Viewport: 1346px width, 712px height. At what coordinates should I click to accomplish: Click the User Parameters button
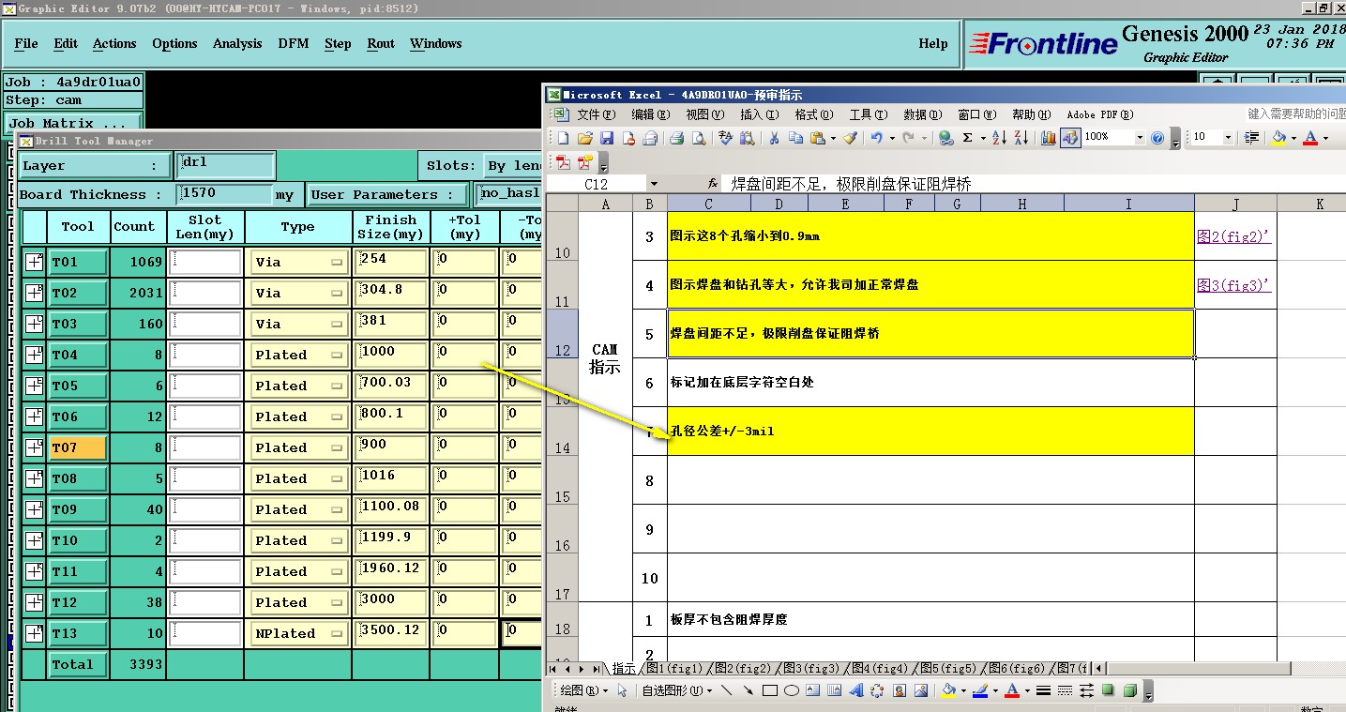(x=387, y=194)
